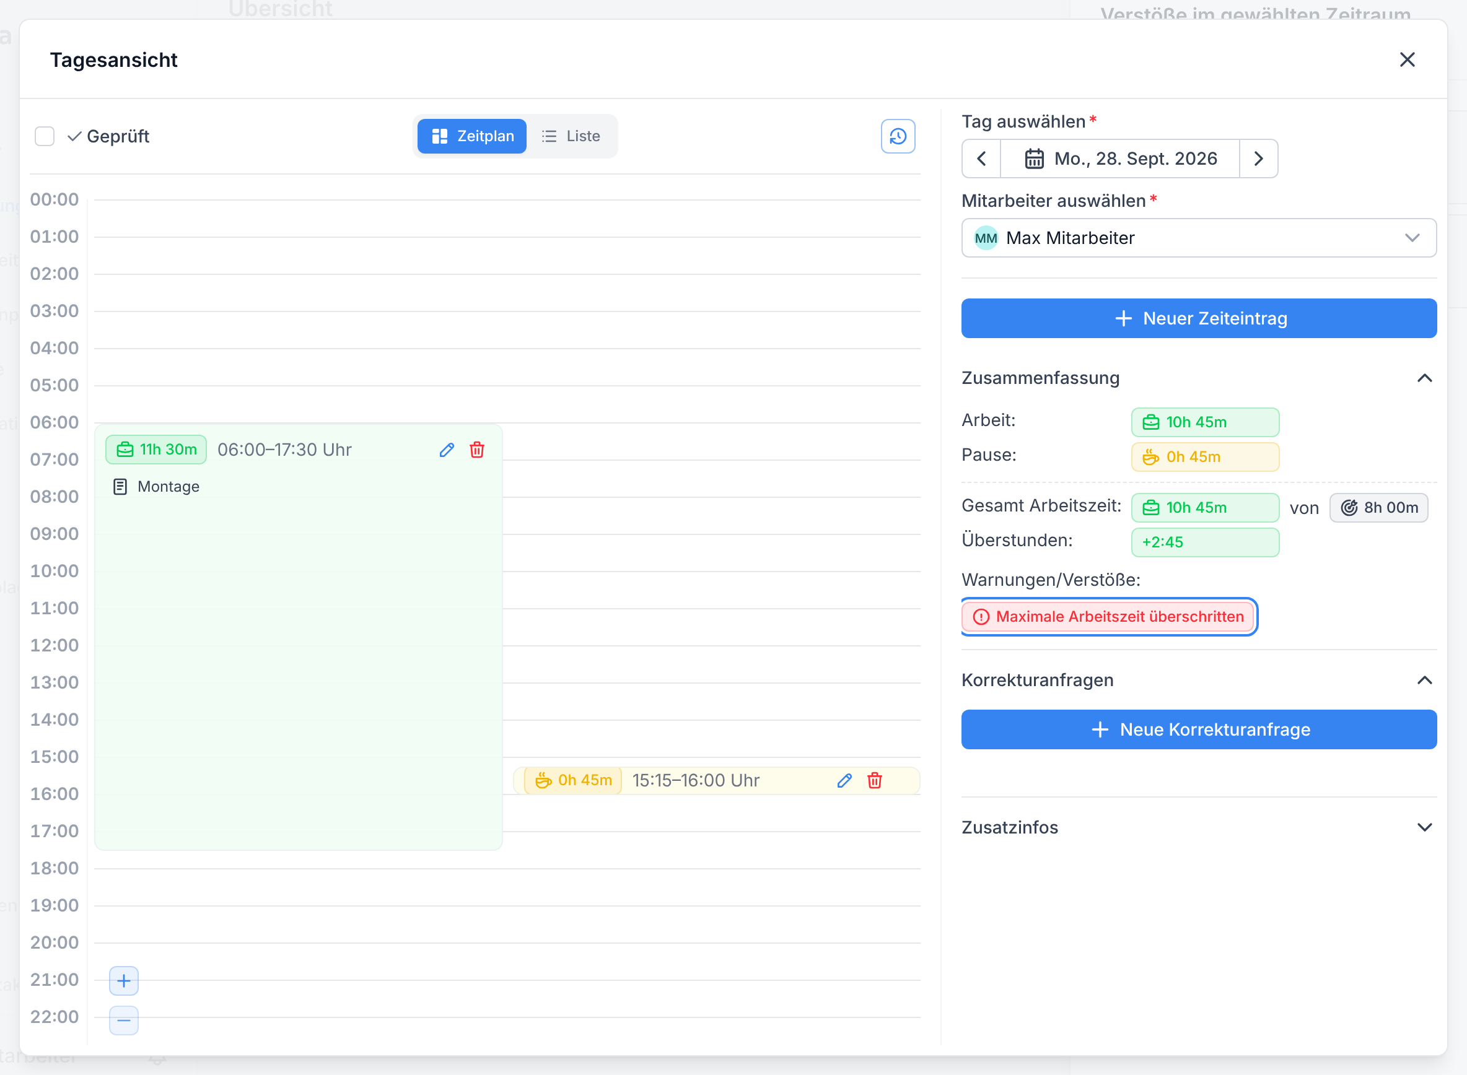This screenshot has height=1075, width=1467.
Task: Open date picker Mo., 28. Sept. 2026
Action: point(1119,158)
